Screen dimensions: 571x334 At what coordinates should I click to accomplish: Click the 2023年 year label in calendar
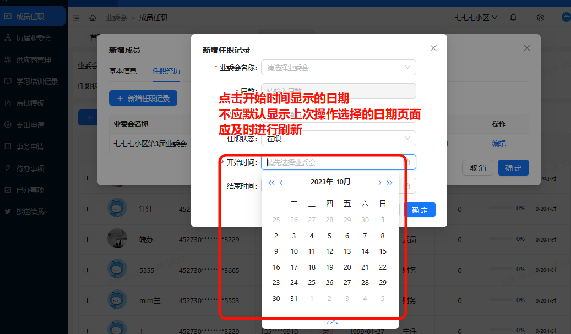coord(321,182)
